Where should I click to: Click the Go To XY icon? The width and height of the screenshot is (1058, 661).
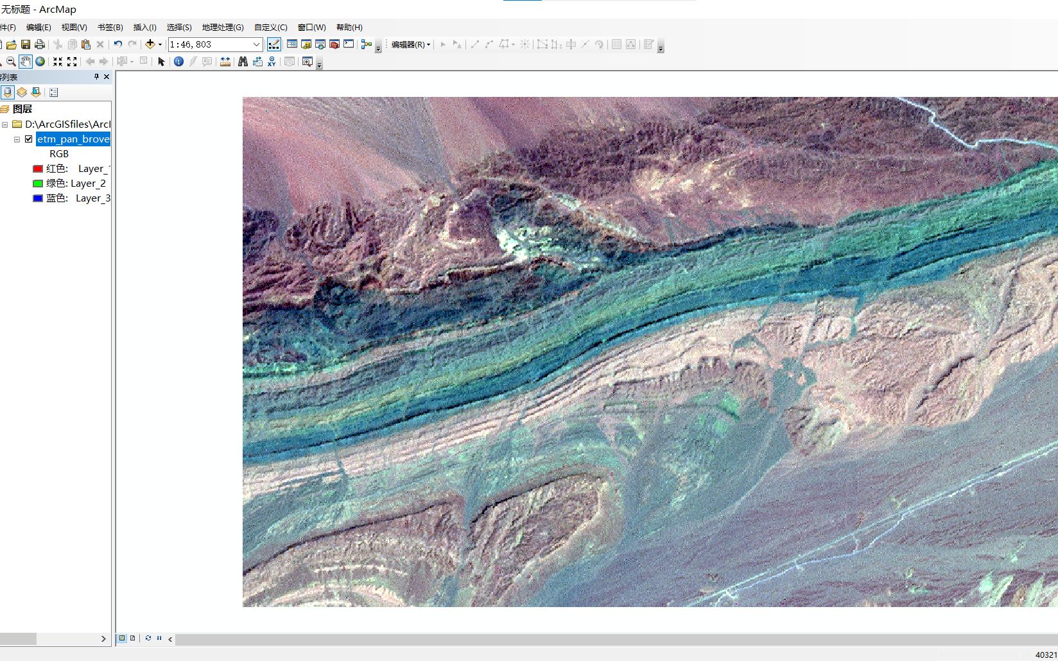point(272,62)
